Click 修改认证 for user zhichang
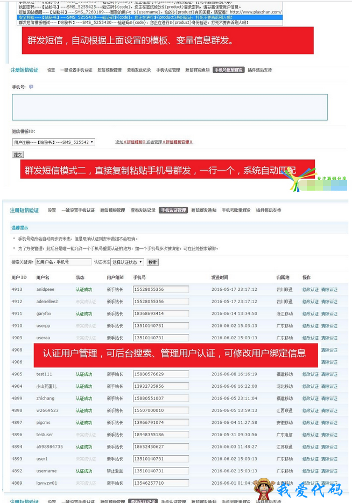 point(311,399)
